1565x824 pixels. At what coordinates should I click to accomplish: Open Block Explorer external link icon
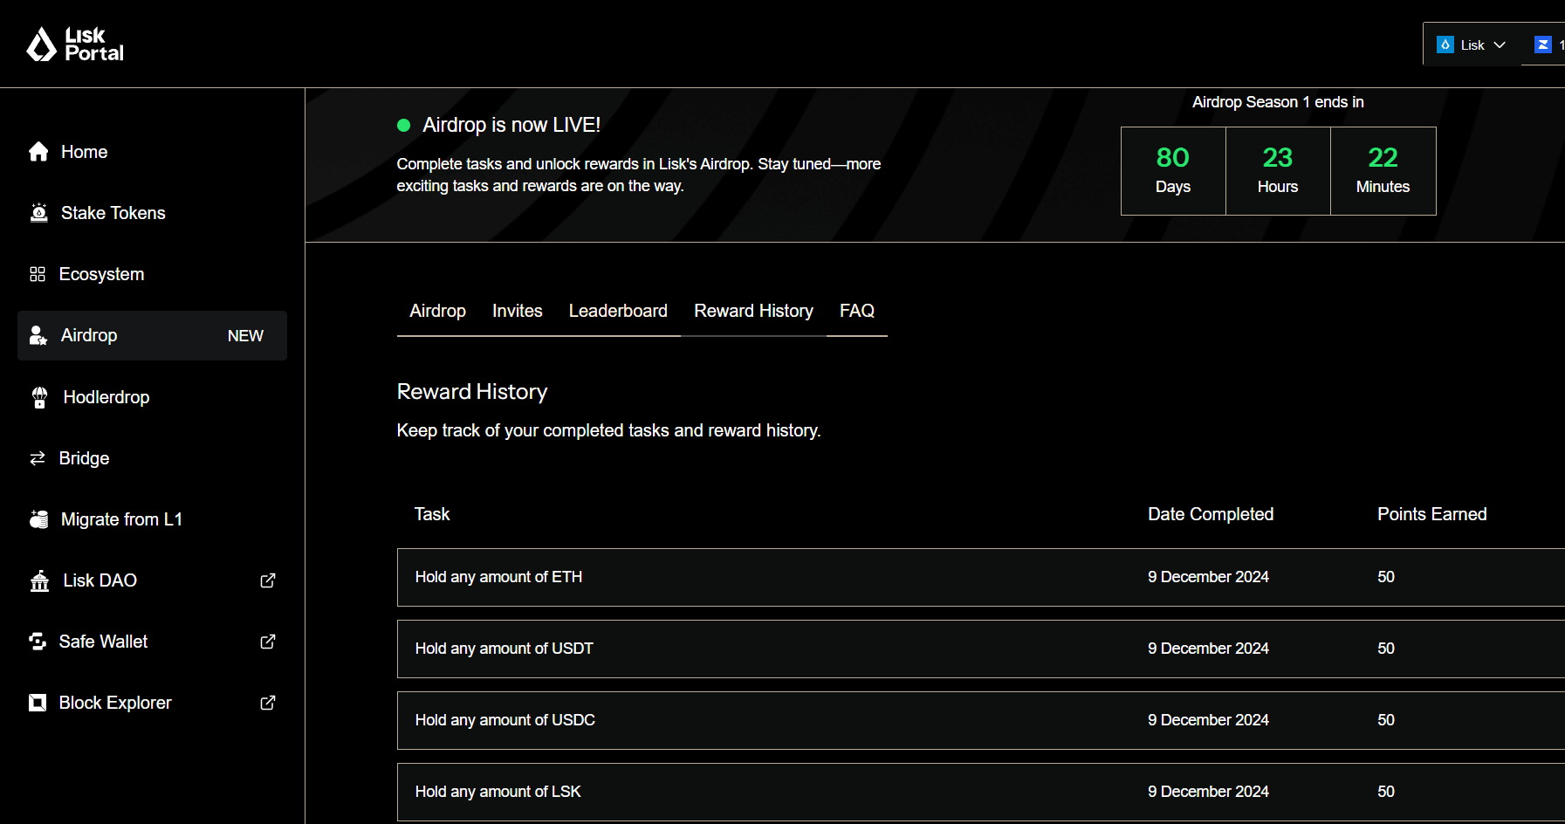click(x=268, y=703)
